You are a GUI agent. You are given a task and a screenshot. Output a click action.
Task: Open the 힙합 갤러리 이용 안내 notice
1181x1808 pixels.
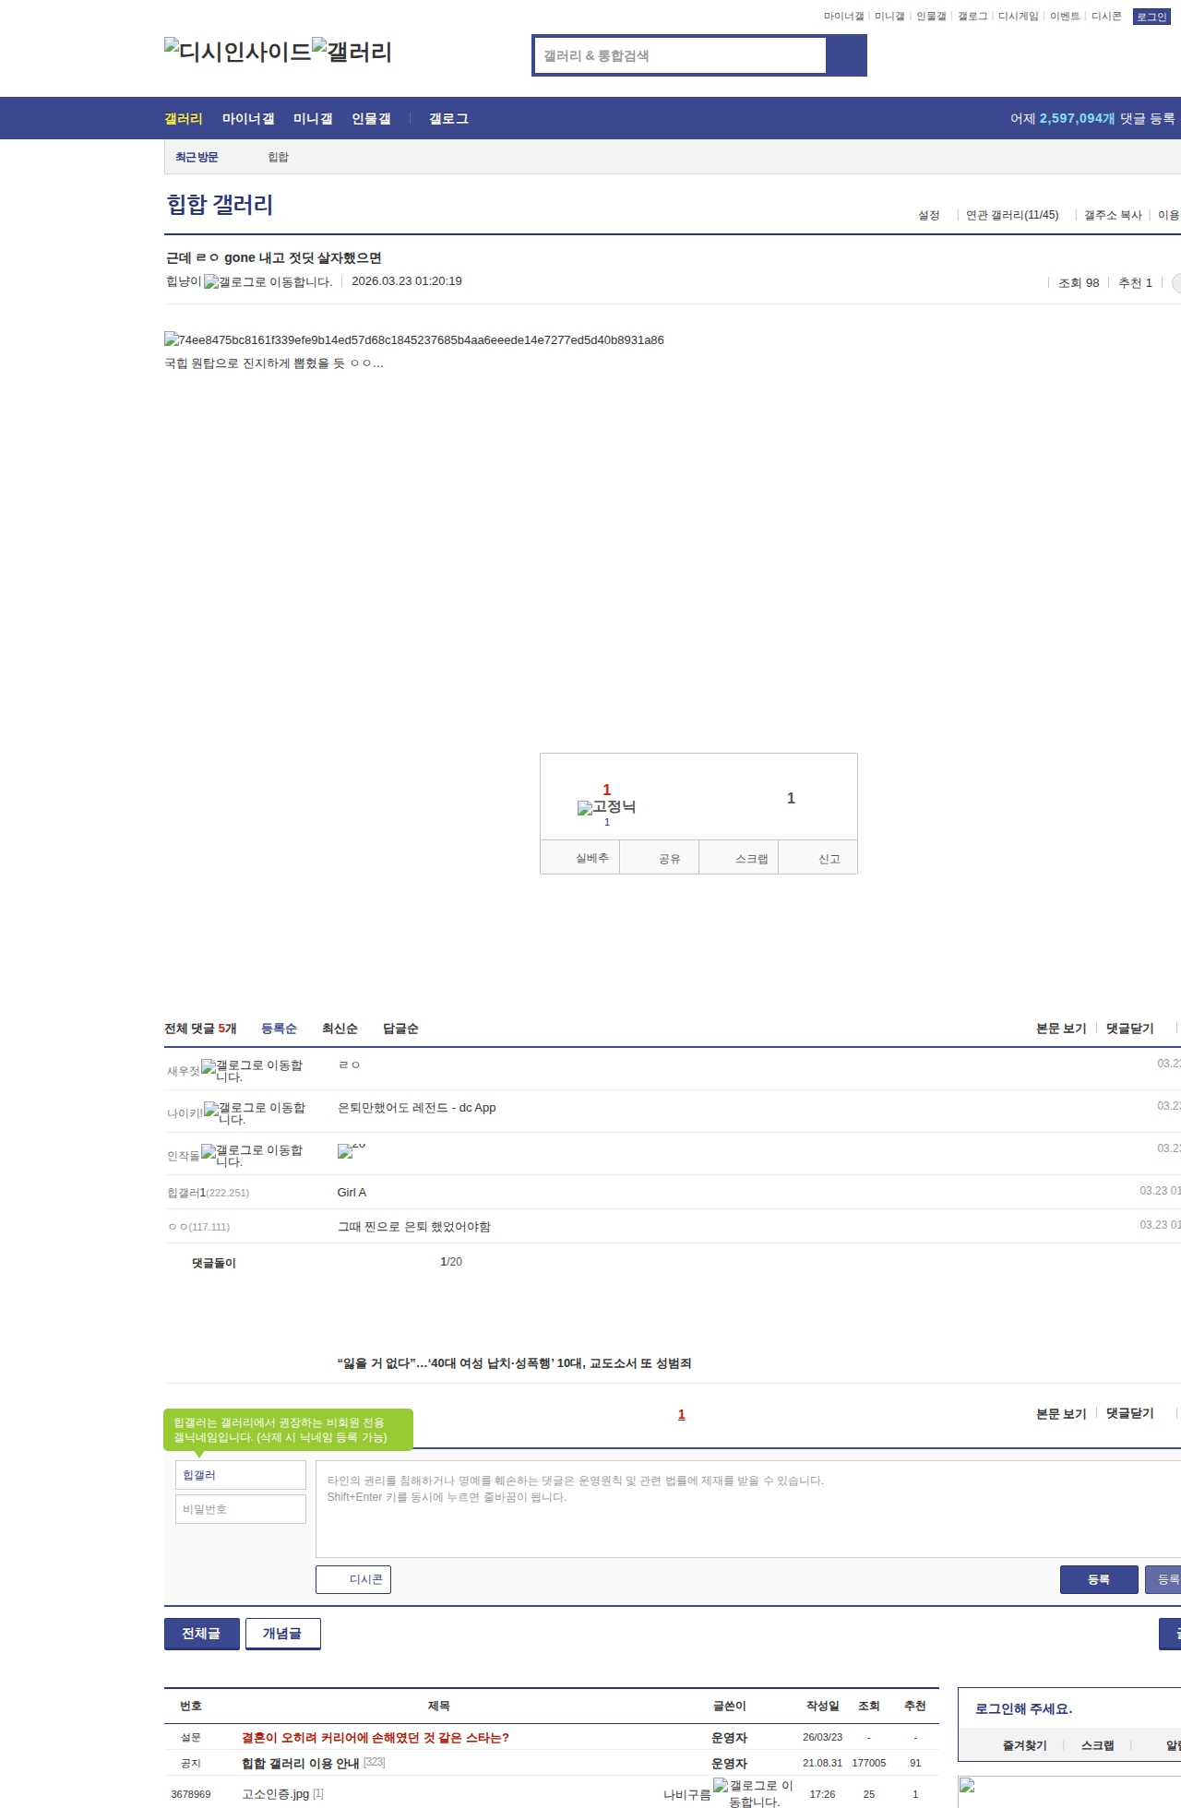tap(300, 1763)
